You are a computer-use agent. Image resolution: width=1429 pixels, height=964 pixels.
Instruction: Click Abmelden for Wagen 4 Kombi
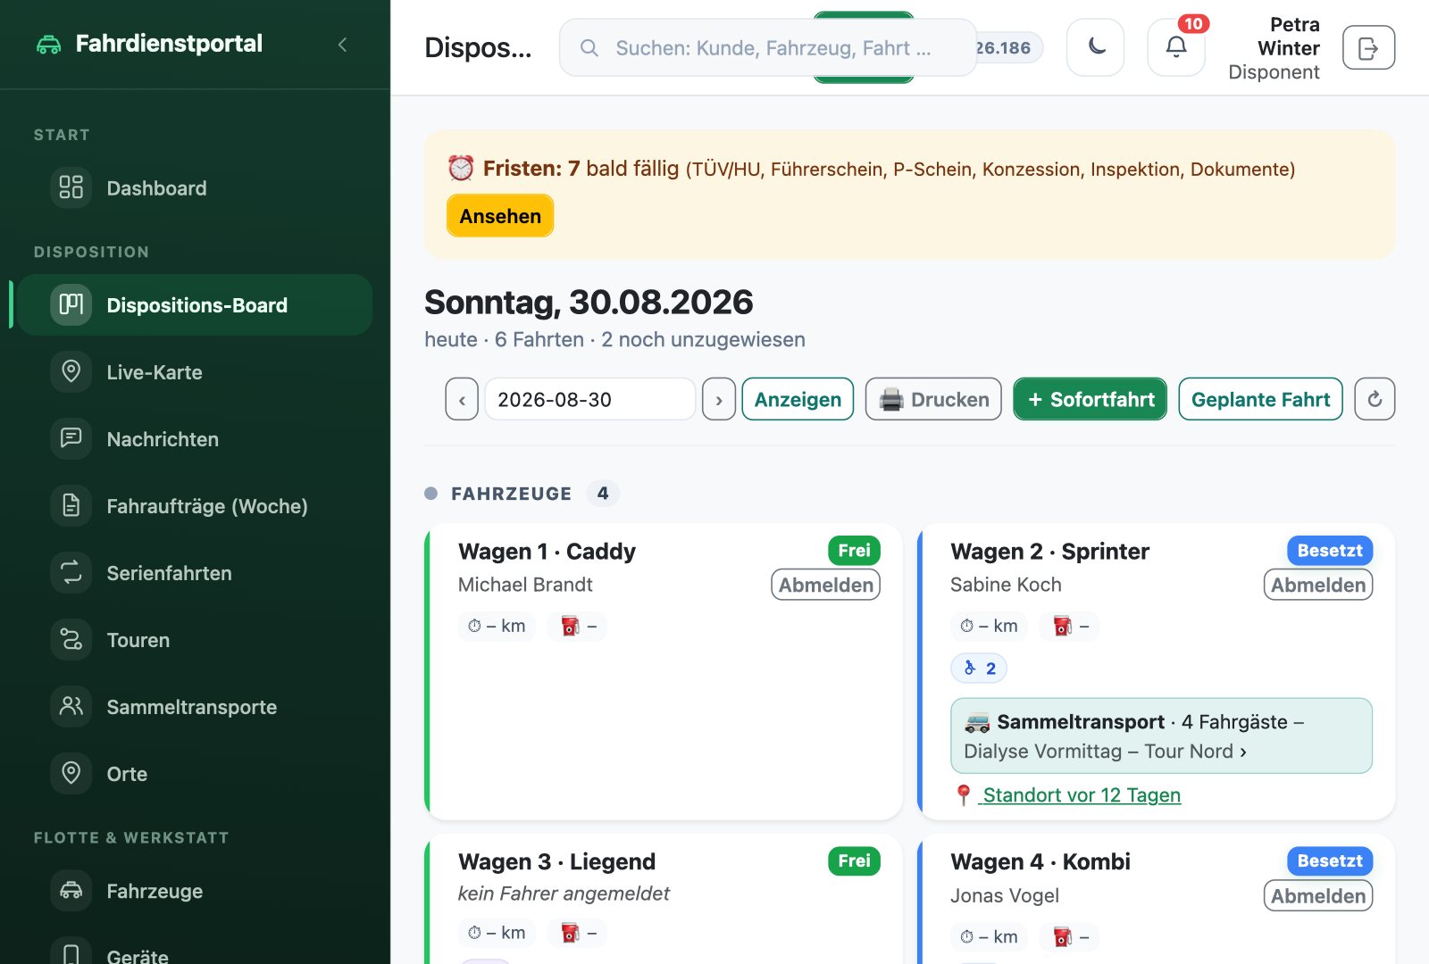[1318, 895]
